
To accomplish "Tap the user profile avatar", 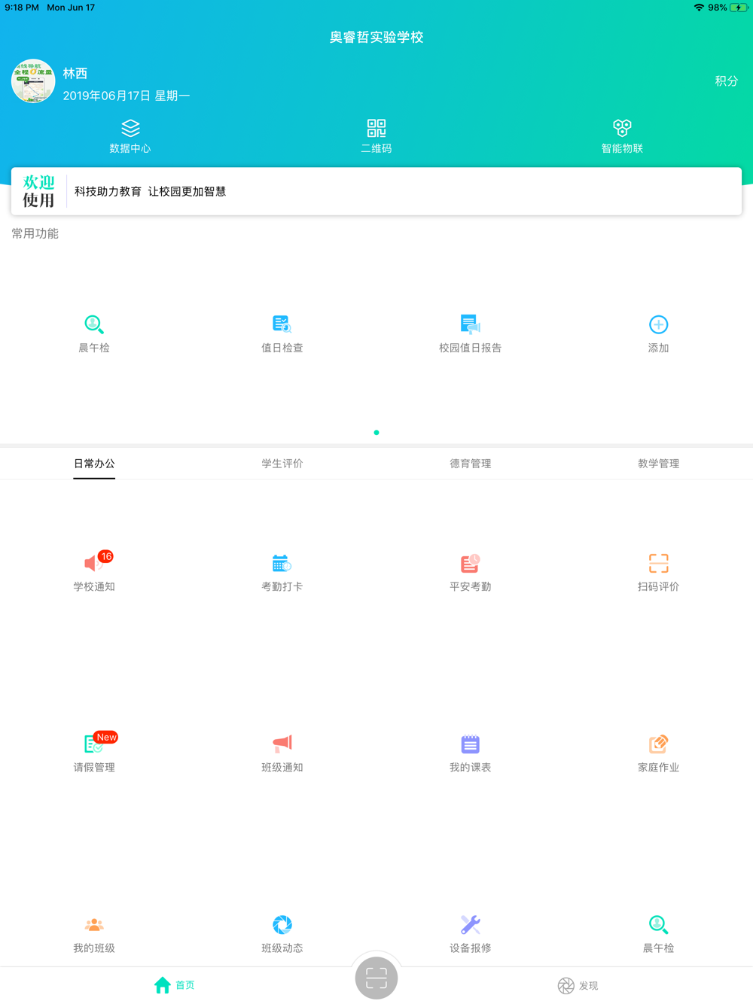I will click(33, 81).
